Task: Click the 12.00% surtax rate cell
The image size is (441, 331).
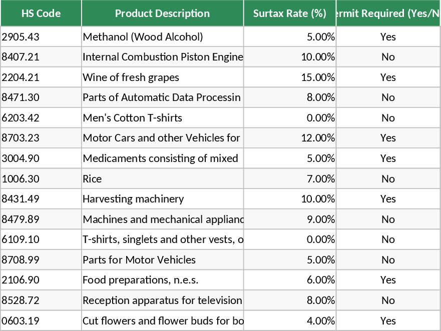Action: click(x=289, y=138)
